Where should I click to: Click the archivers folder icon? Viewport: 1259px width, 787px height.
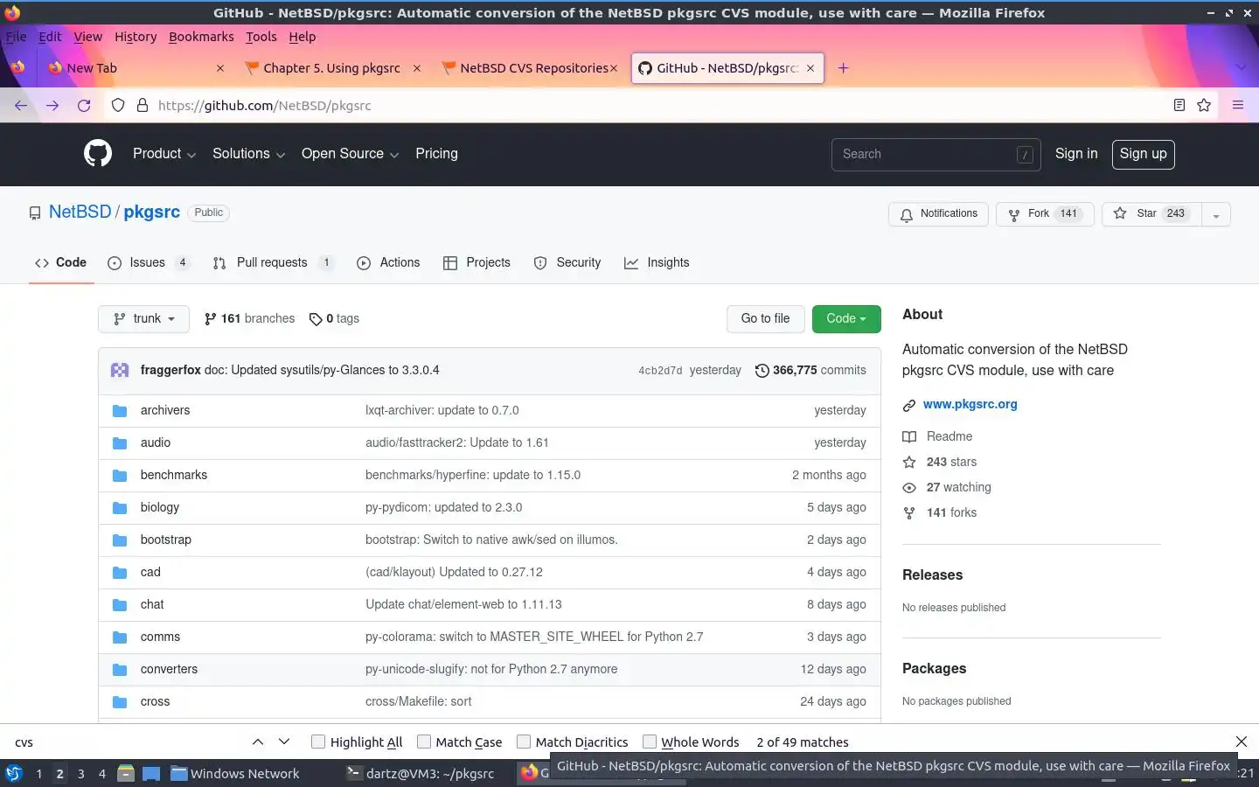click(x=120, y=410)
